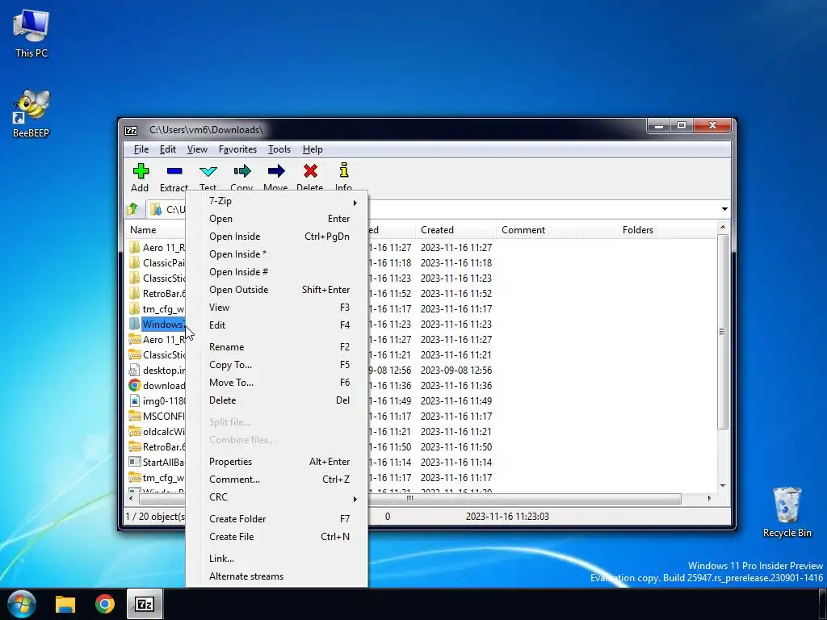Choose Edit F4 in context menu
Screen dimensions: 827x620
[276, 325]
